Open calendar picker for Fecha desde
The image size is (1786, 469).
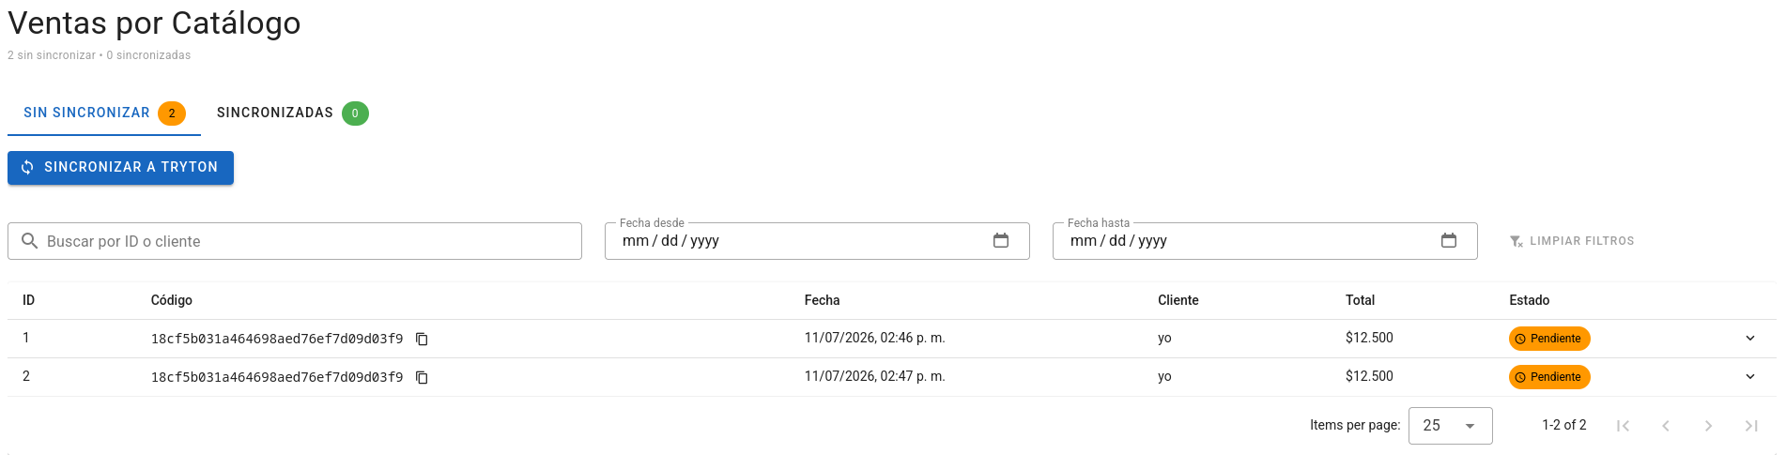pyautogui.click(x=1001, y=241)
